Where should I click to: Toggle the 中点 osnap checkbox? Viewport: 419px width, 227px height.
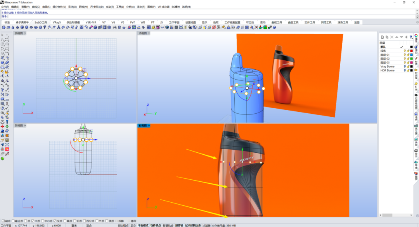coord(33,221)
